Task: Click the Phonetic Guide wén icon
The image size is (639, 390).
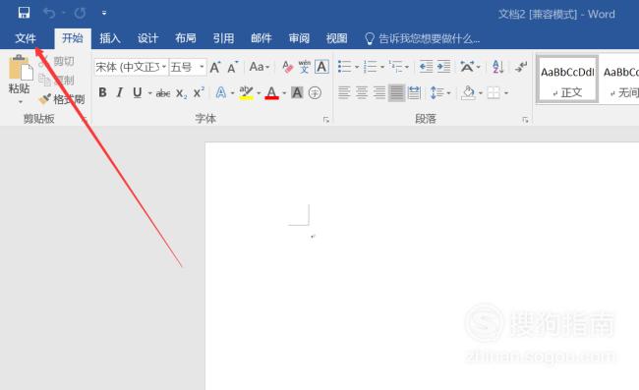Action: [x=304, y=67]
